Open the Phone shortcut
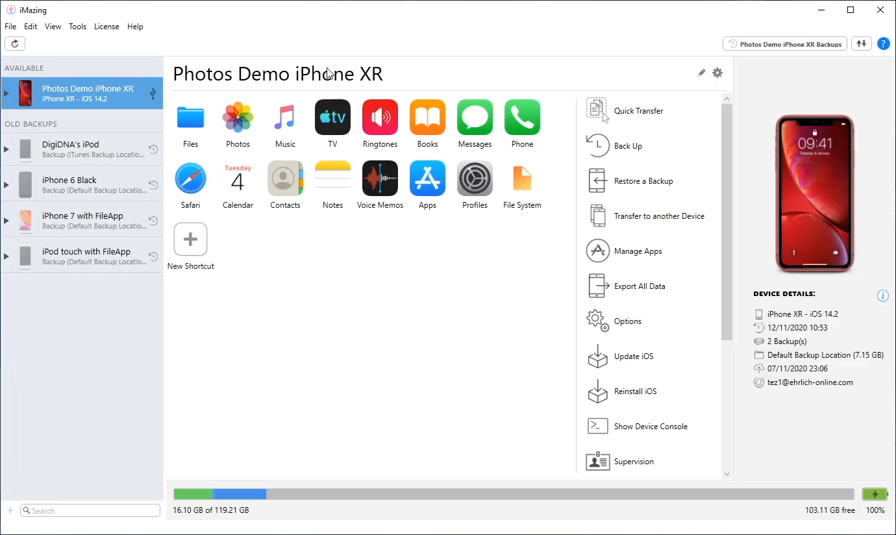 tap(522, 118)
